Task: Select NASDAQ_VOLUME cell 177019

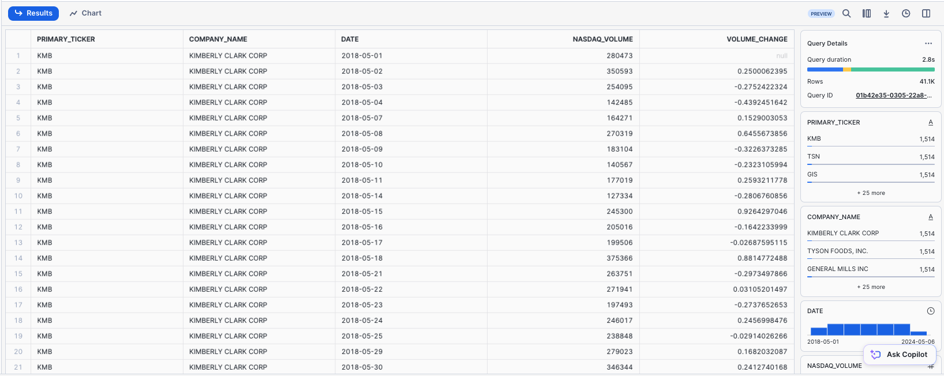Action: click(x=563, y=181)
